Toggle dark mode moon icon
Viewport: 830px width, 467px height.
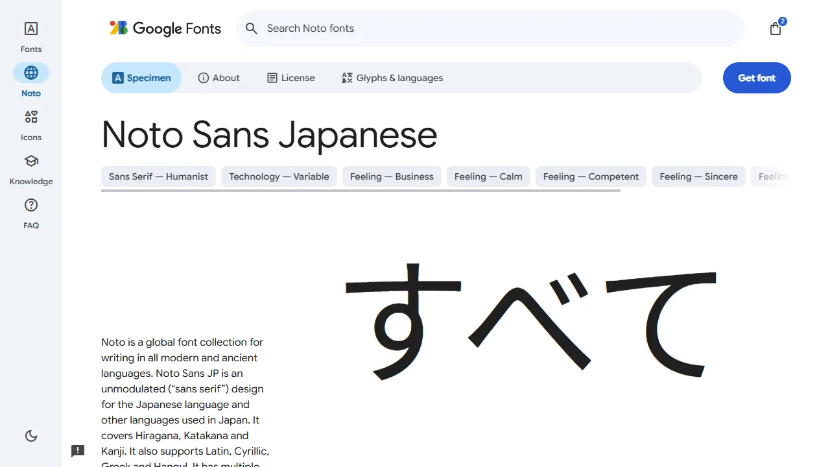pos(31,436)
